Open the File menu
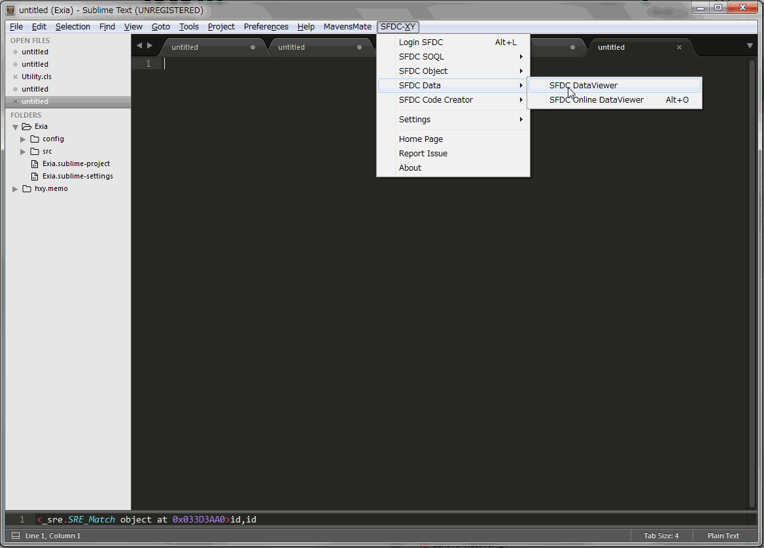 point(16,27)
